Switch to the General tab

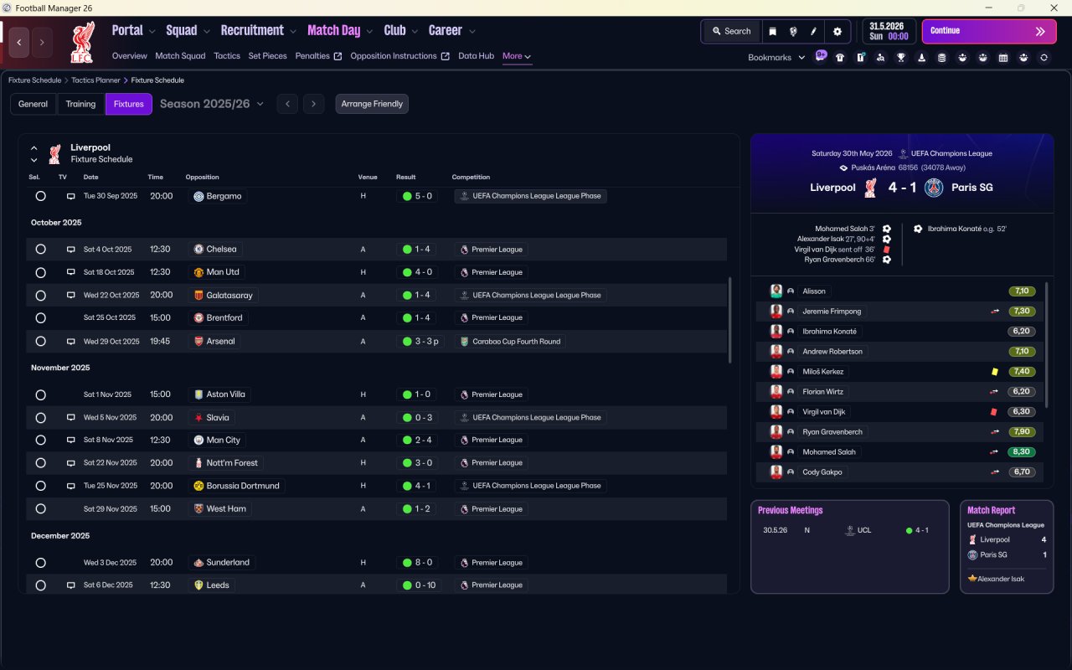click(33, 104)
